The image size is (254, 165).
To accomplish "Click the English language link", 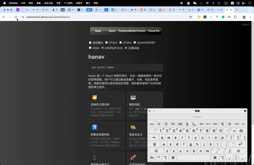I will point(245,24).
